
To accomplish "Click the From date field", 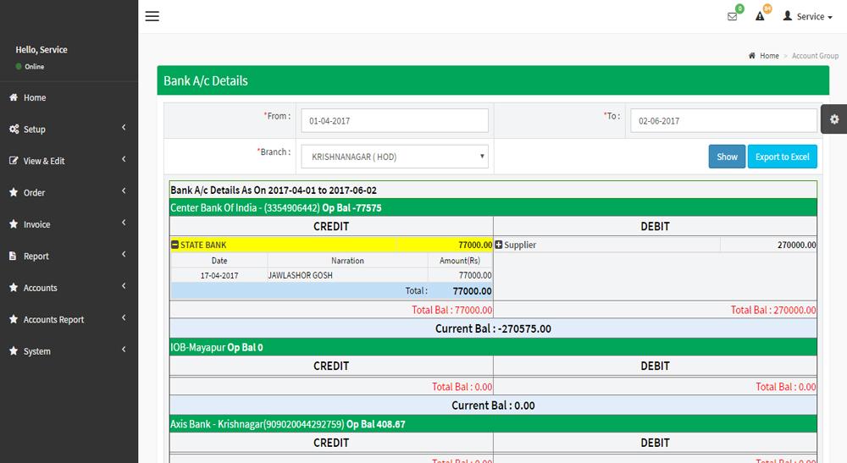I will [x=395, y=120].
